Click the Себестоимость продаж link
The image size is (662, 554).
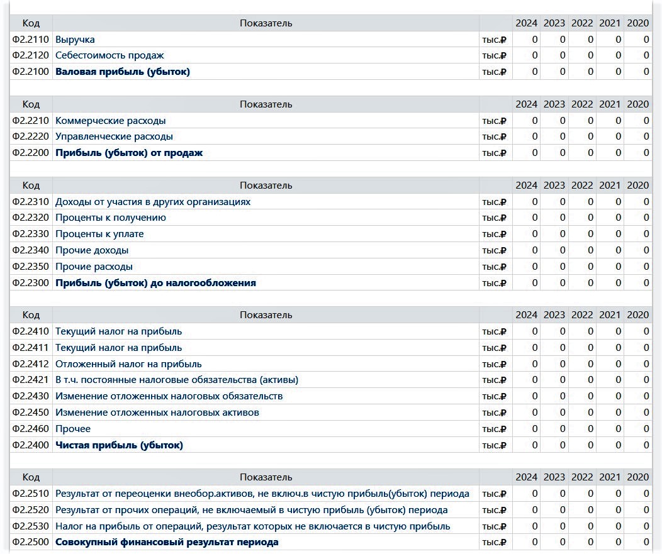(109, 55)
